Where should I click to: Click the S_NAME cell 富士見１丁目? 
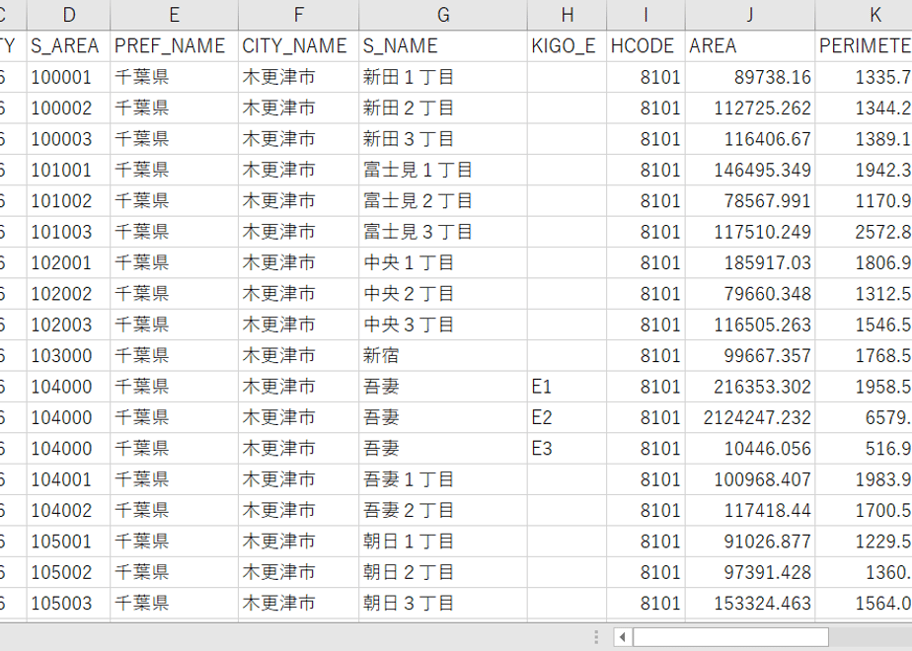(x=443, y=170)
